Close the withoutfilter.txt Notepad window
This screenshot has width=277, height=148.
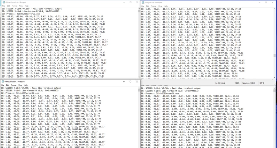point(137,81)
